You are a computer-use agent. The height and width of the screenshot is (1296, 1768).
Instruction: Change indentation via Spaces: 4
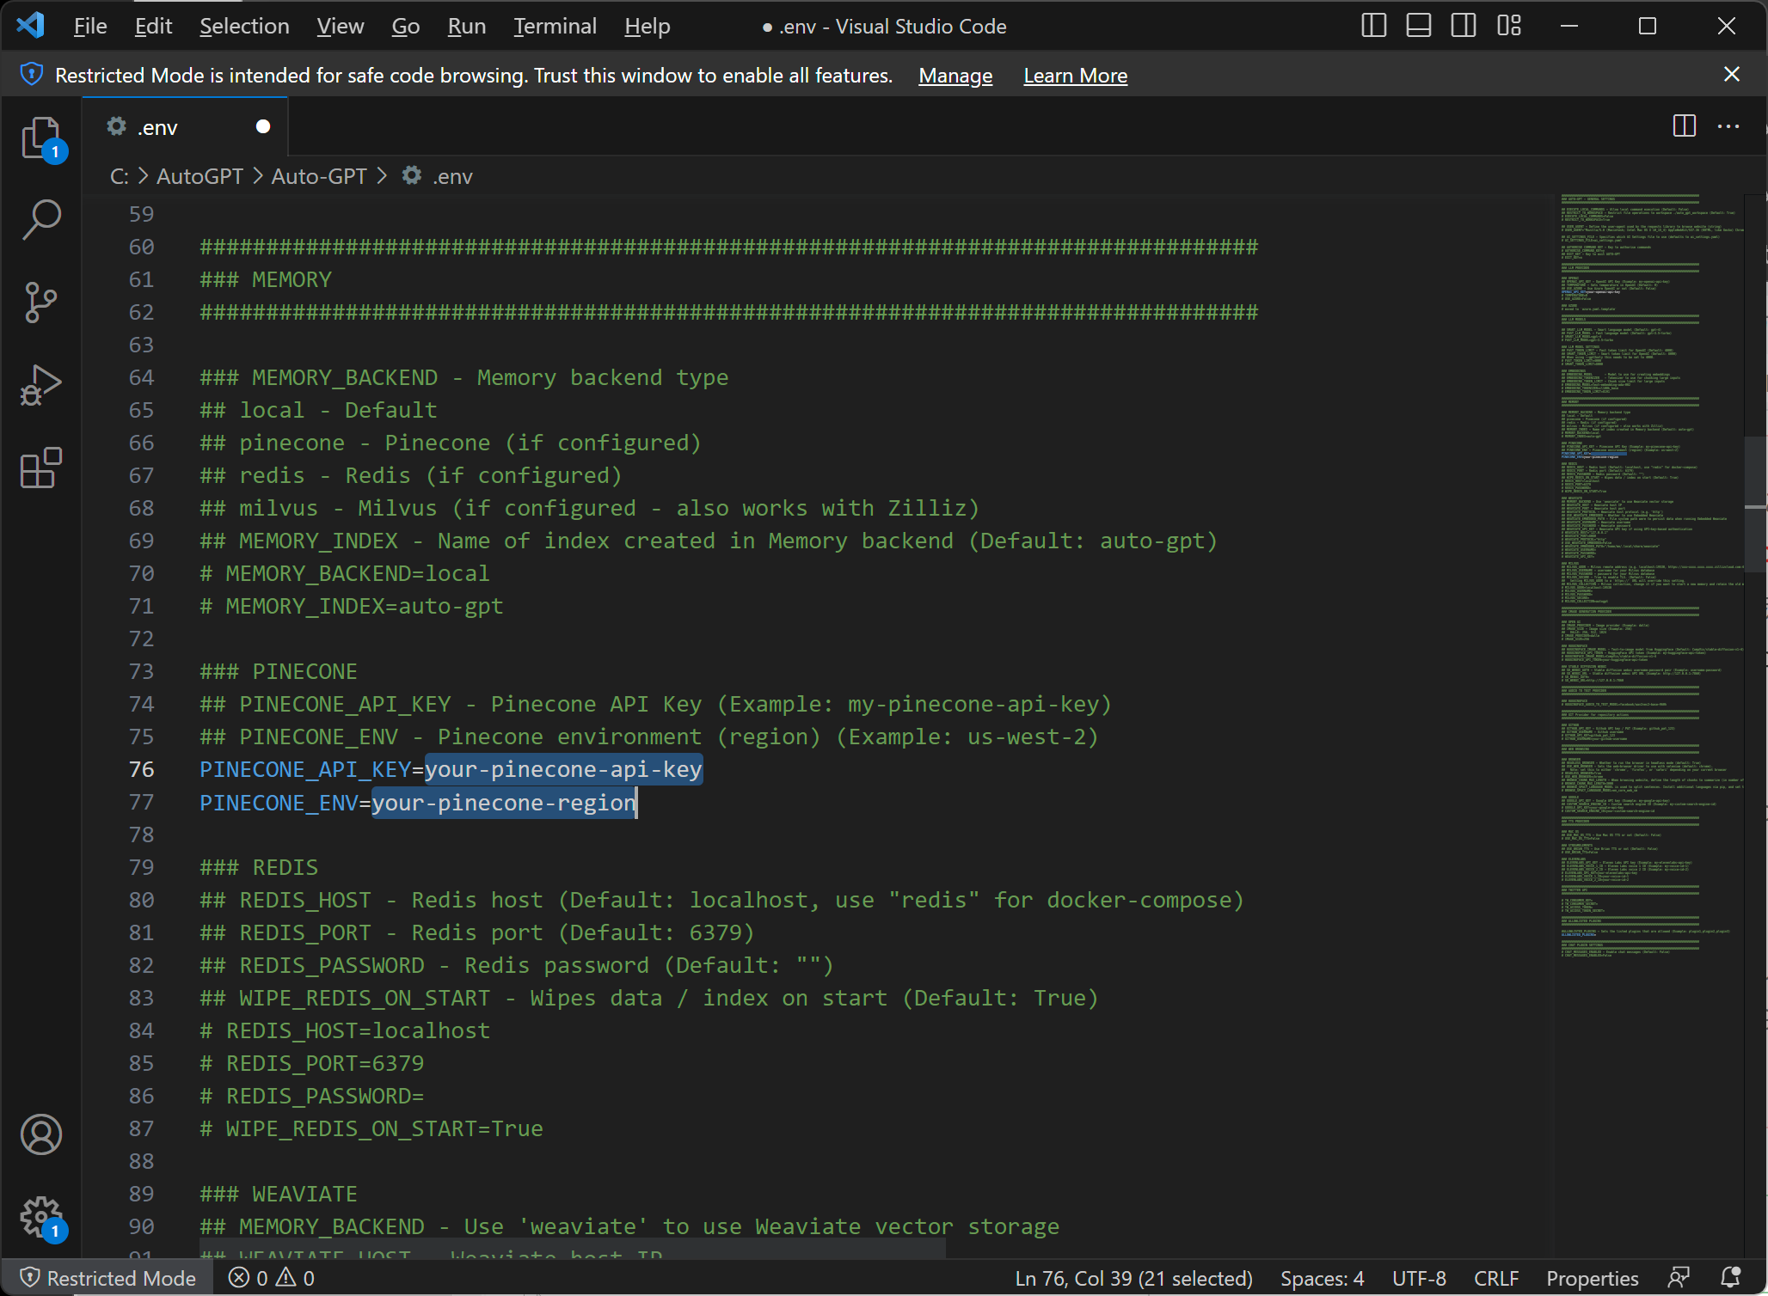1323,1278
